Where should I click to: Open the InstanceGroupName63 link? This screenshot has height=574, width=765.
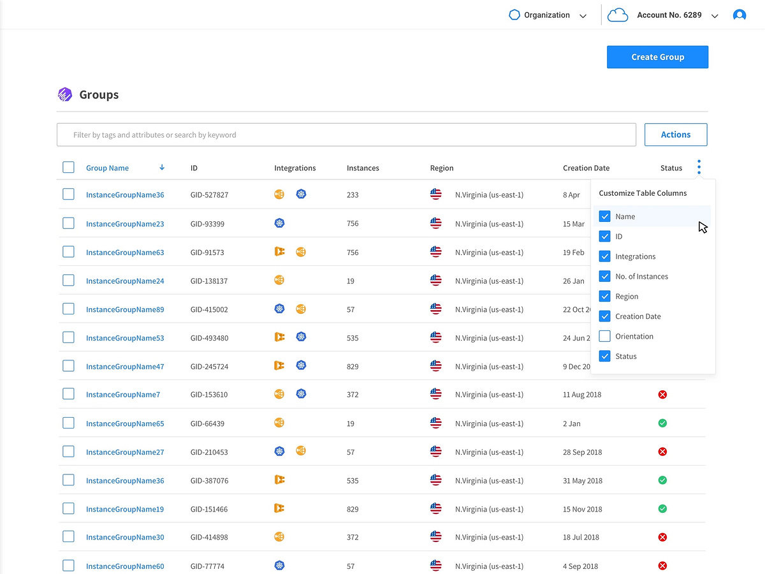tap(125, 252)
